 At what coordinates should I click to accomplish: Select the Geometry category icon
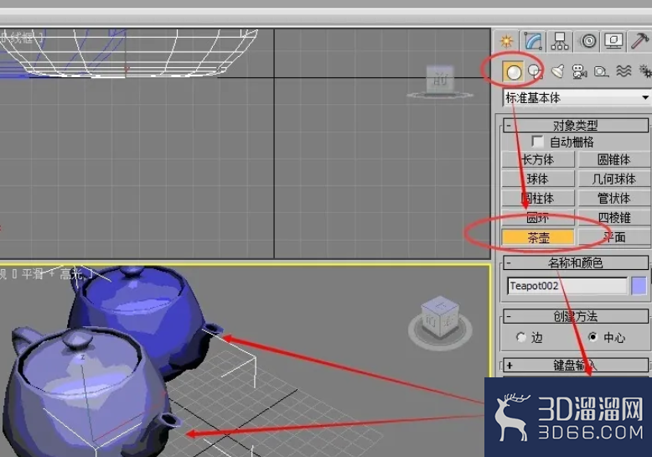pos(514,71)
